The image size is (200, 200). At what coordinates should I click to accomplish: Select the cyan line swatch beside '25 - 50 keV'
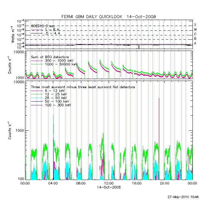click(37, 98)
